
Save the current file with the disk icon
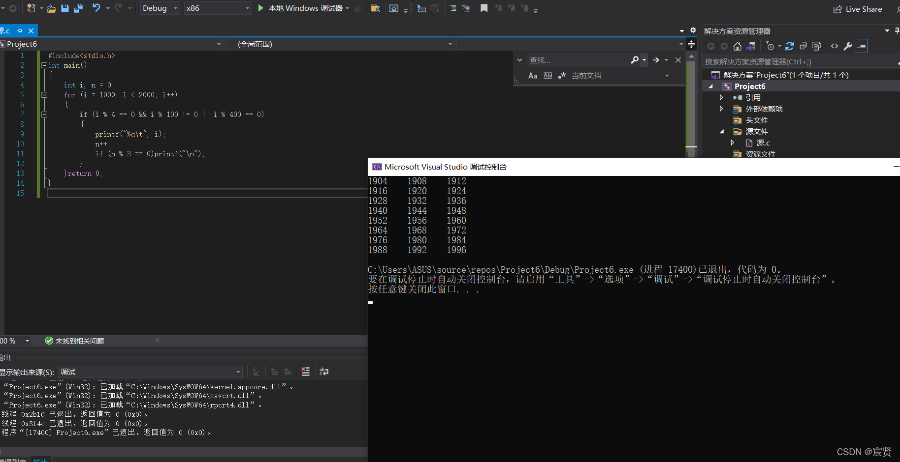pos(65,8)
